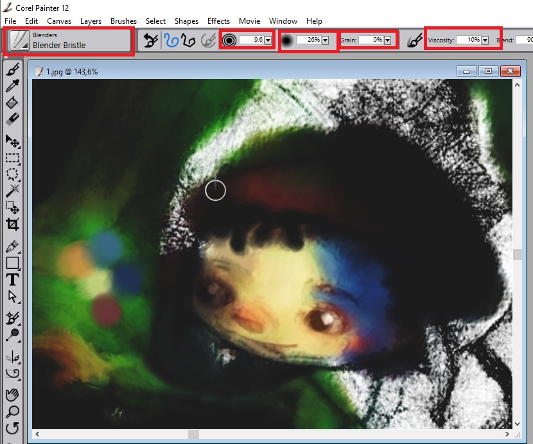Select the Eraser tool
Screen dimensions: 533x444
[x=13, y=119]
